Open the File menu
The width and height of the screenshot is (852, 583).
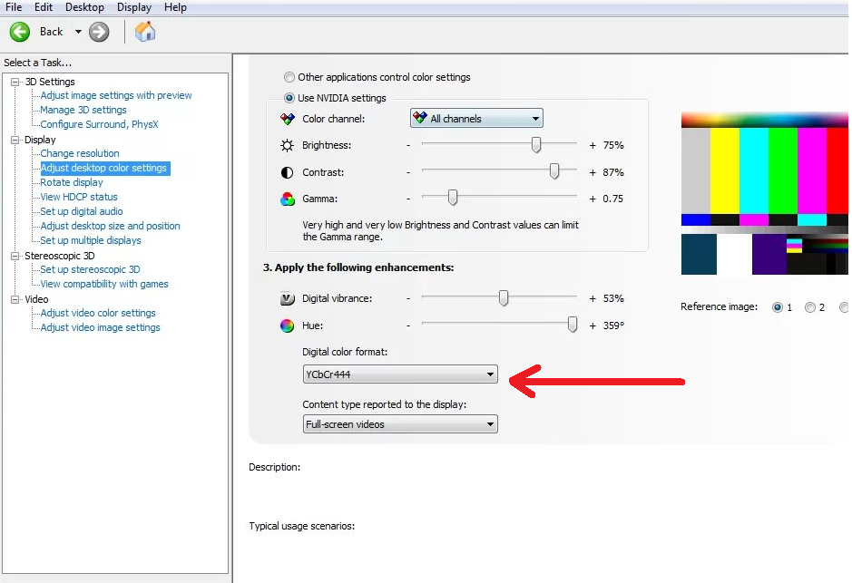click(x=14, y=7)
